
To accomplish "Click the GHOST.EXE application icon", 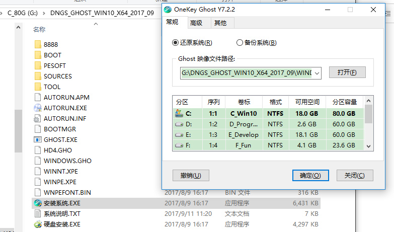I will click(38, 139).
